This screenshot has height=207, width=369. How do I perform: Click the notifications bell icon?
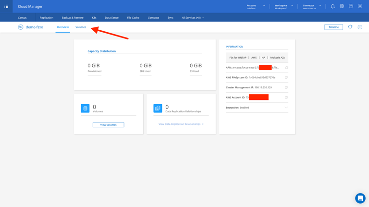[332, 6]
